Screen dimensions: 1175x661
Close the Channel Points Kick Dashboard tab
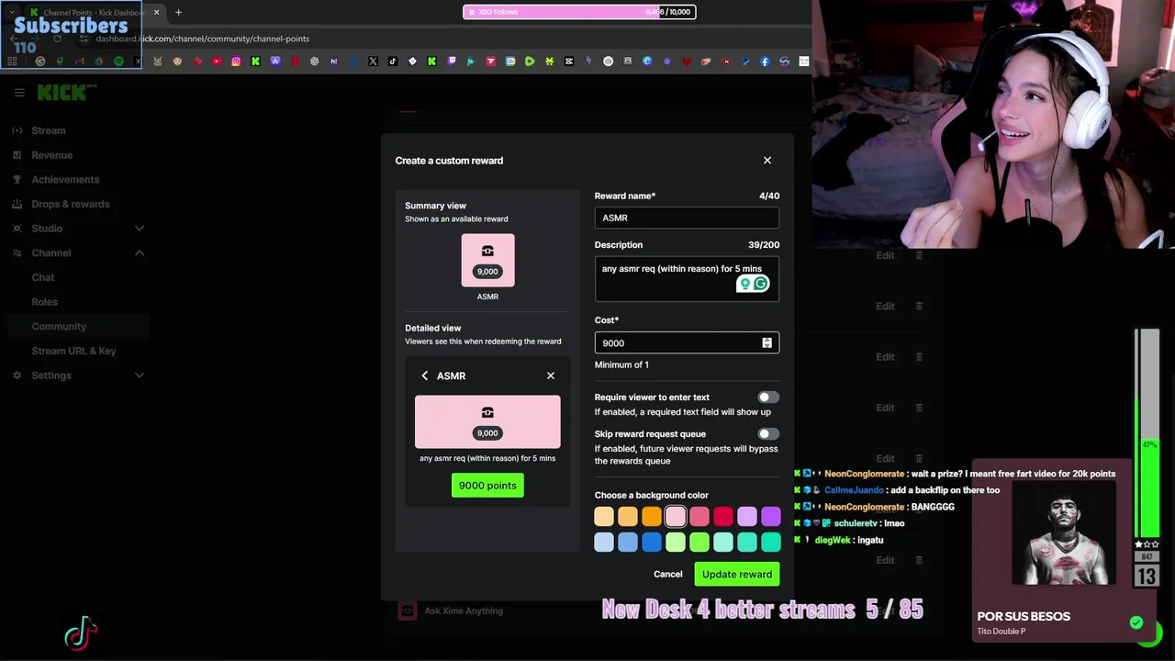(x=157, y=12)
